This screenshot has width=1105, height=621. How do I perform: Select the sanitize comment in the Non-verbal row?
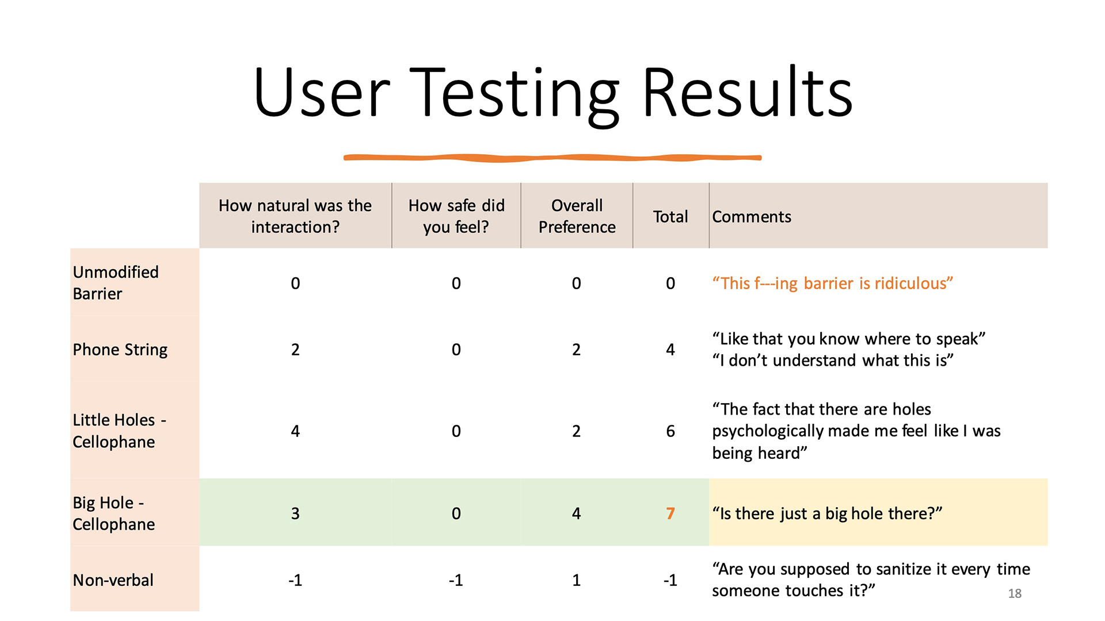point(871,580)
